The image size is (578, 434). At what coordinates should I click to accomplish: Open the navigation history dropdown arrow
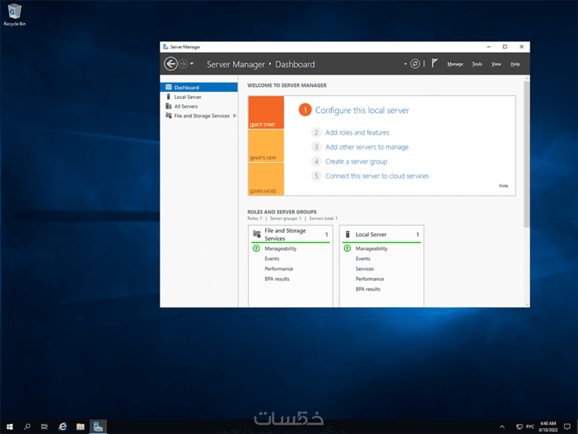pos(191,64)
